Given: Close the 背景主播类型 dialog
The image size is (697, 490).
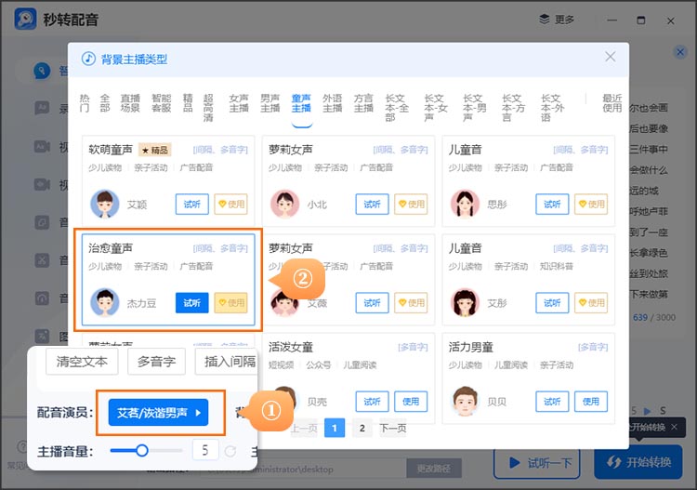Looking at the screenshot, I should click(x=610, y=57).
